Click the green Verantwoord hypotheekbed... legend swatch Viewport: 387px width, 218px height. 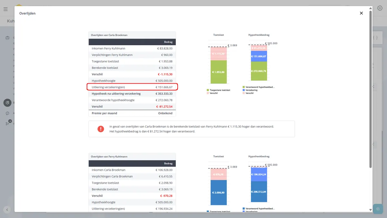click(243, 87)
